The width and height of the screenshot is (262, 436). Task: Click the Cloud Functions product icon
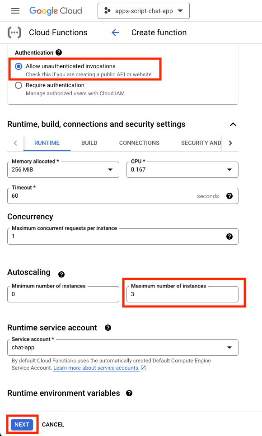tap(14, 32)
